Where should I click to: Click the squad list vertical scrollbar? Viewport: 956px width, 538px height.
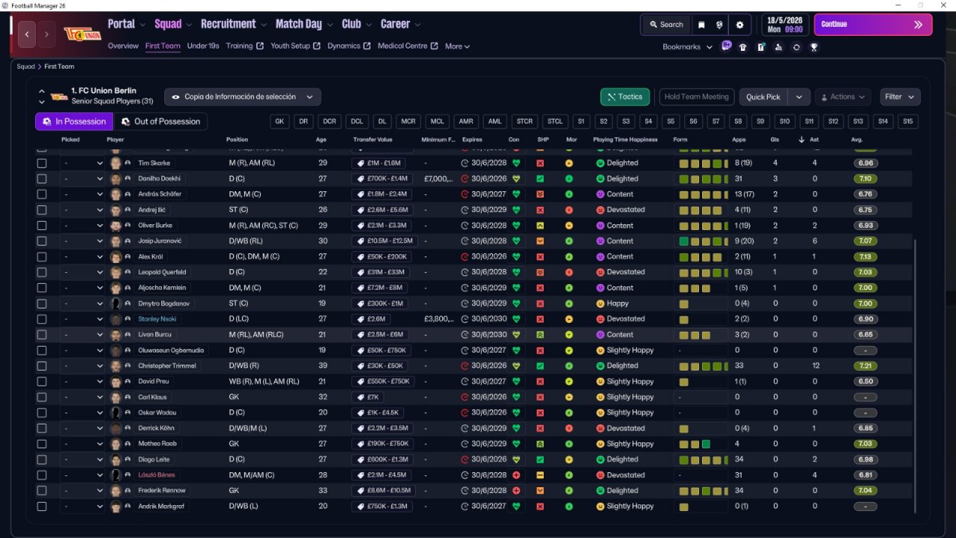tap(915, 377)
